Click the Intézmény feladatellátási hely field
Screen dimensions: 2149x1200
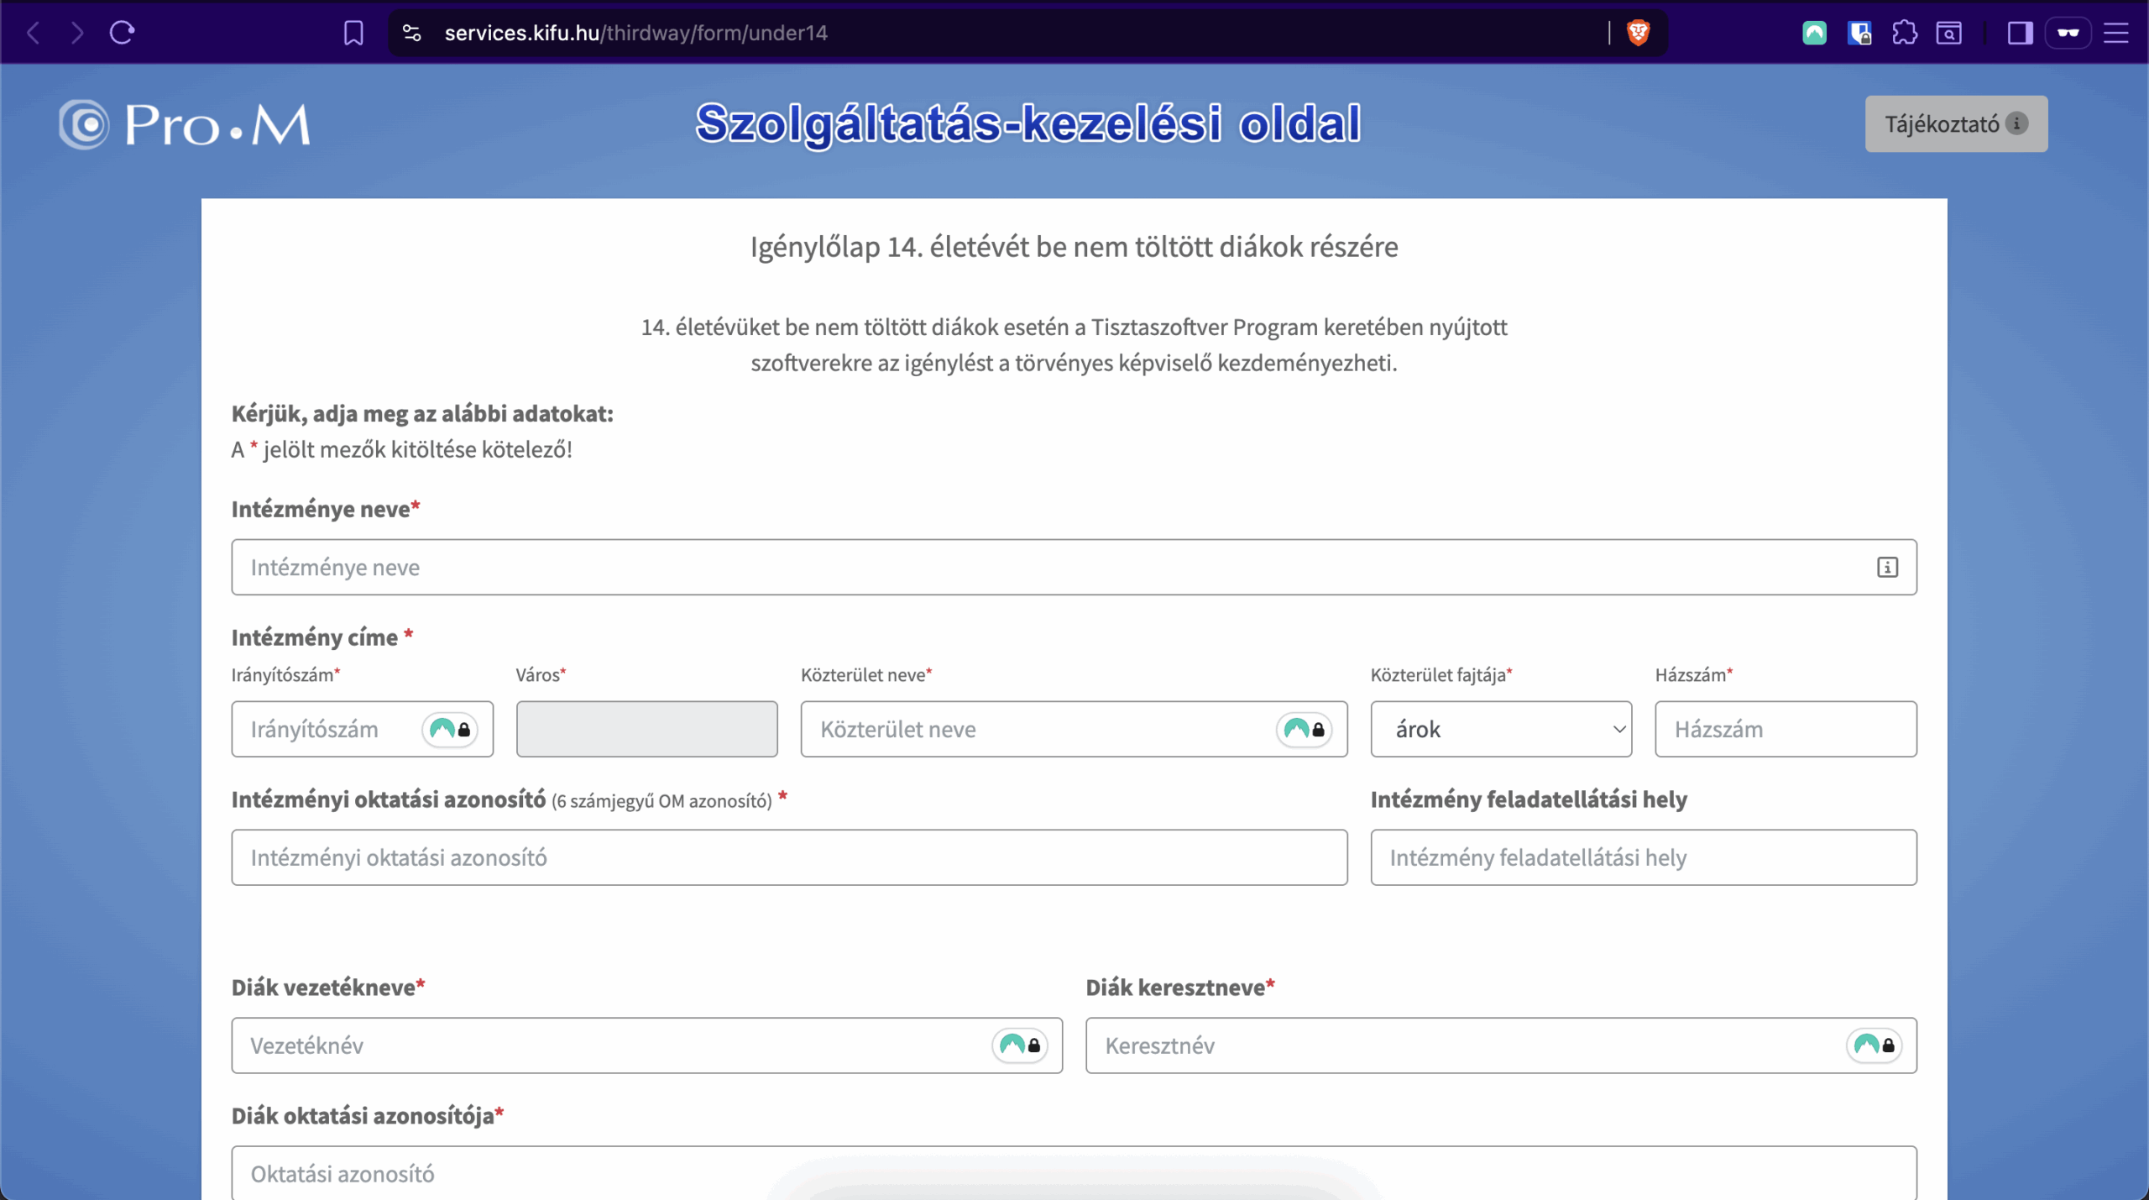(1643, 857)
